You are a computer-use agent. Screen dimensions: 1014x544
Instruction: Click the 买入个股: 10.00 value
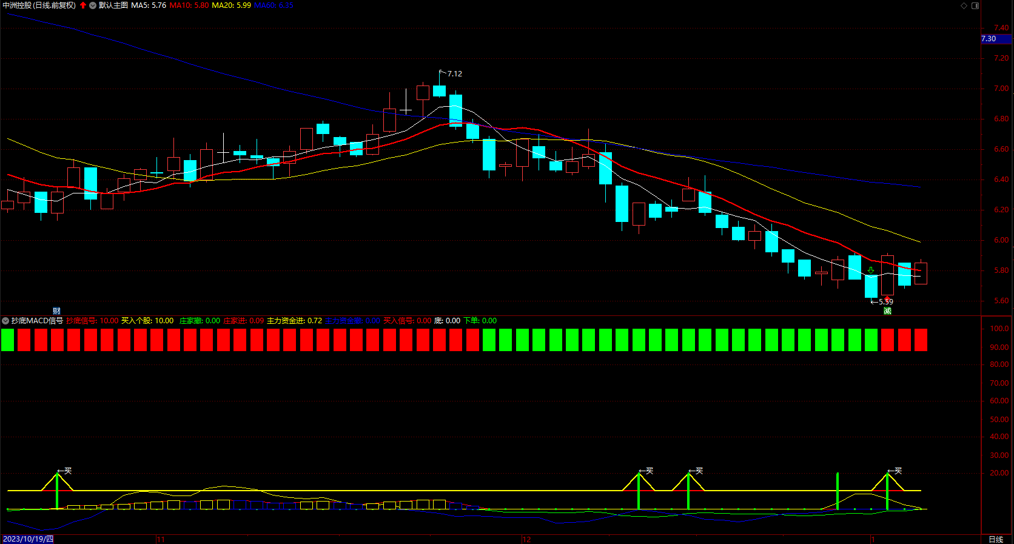coord(147,321)
